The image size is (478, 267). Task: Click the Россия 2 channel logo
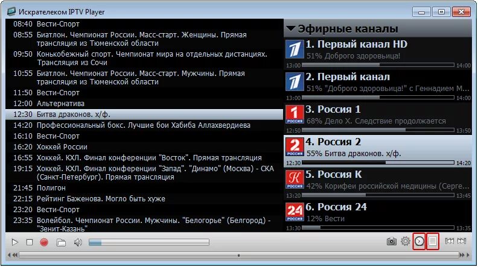coord(295,146)
